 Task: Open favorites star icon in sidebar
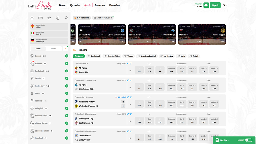(49, 18)
